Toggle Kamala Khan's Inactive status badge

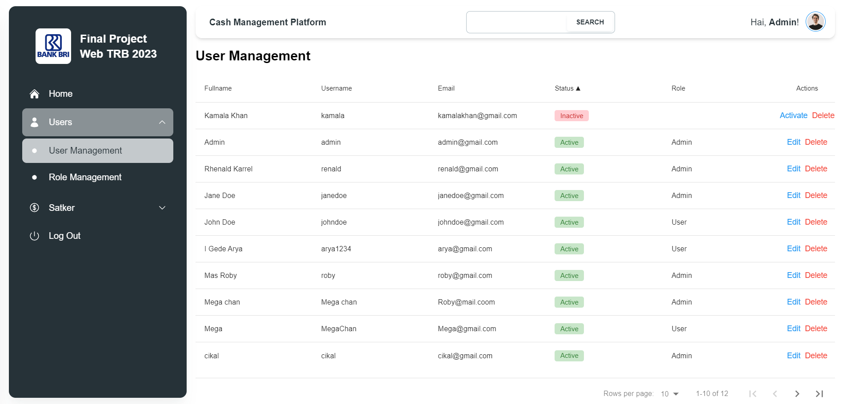pos(571,115)
